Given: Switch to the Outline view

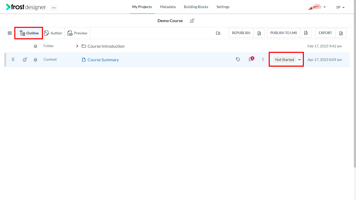Looking at the screenshot, I should click(29, 33).
